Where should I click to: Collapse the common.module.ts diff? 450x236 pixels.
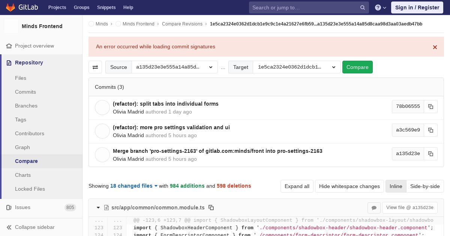pyautogui.click(x=98, y=208)
